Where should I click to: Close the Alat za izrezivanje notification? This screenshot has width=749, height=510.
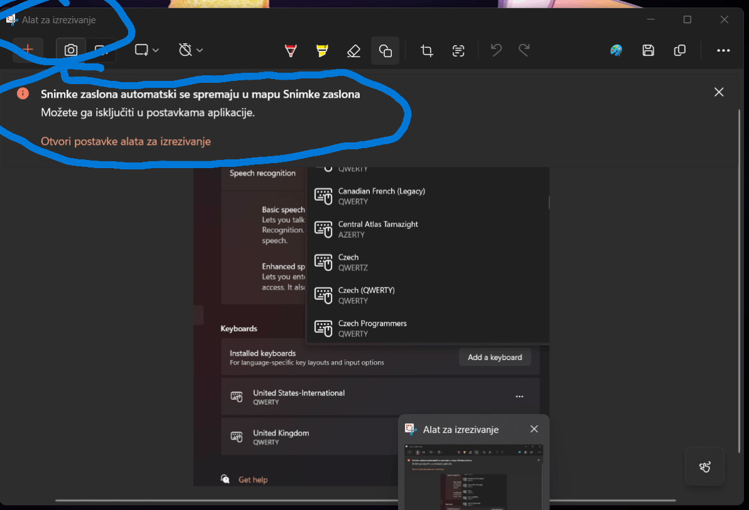coord(534,429)
